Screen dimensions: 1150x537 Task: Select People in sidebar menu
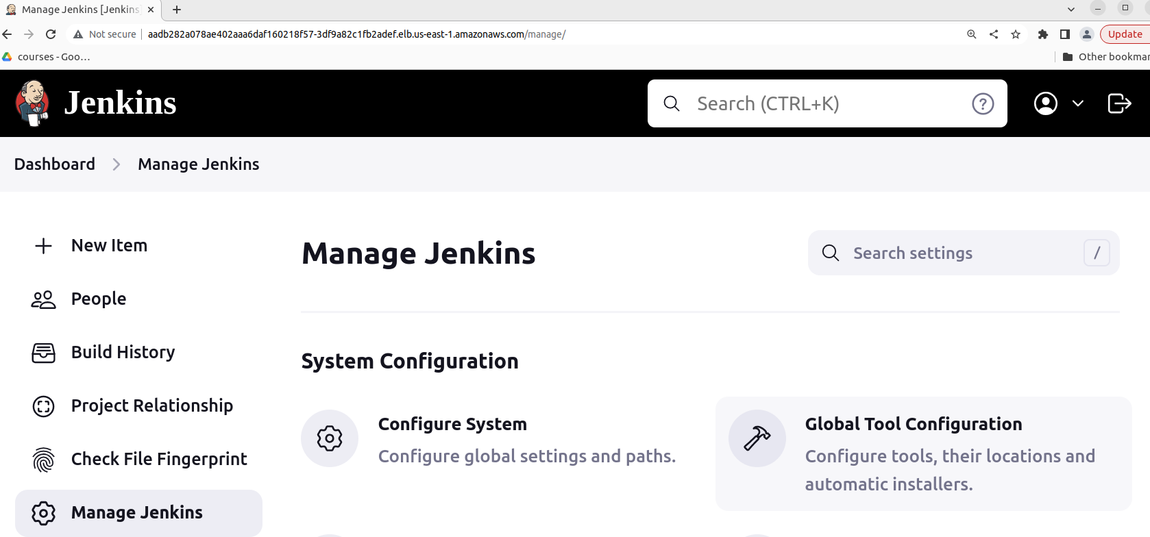pos(138,299)
